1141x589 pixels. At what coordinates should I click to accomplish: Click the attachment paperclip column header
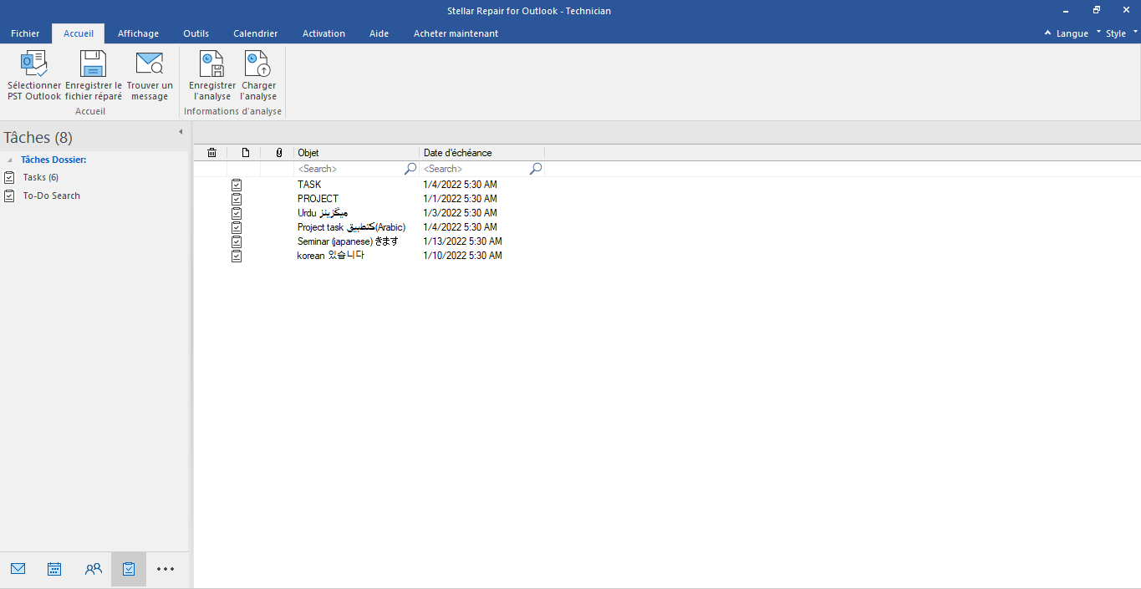click(278, 153)
